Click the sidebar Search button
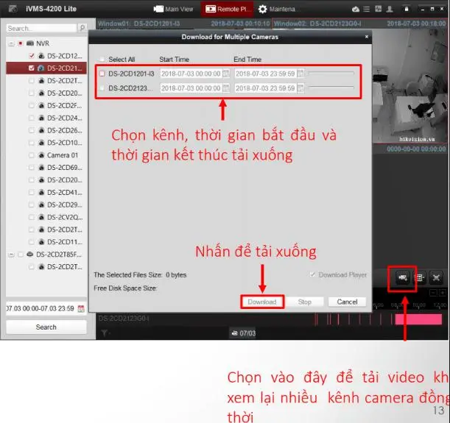The width and height of the screenshot is (450, 423). tap(46, 327)
